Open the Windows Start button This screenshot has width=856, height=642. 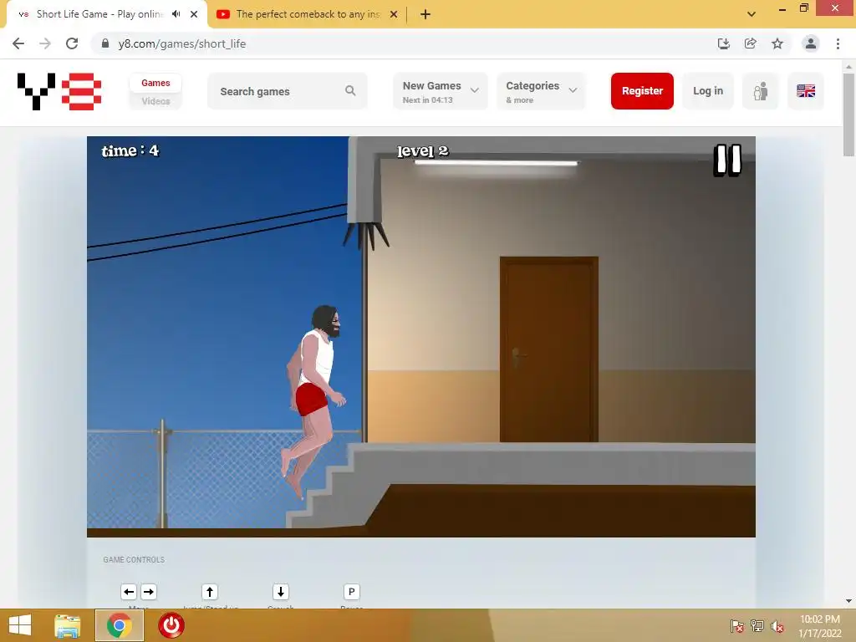pos(20,625)
